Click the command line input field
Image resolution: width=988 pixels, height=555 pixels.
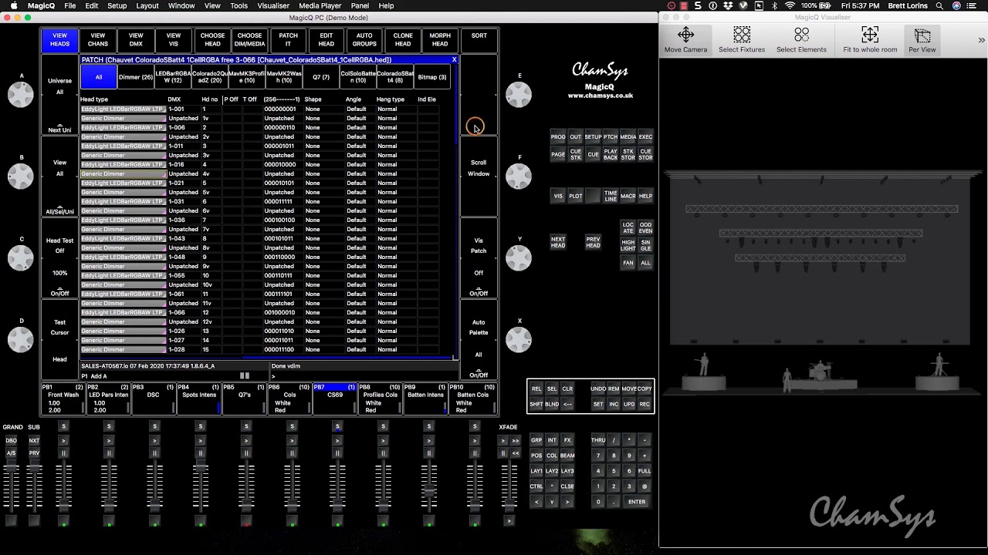click(x=363, y=376)
